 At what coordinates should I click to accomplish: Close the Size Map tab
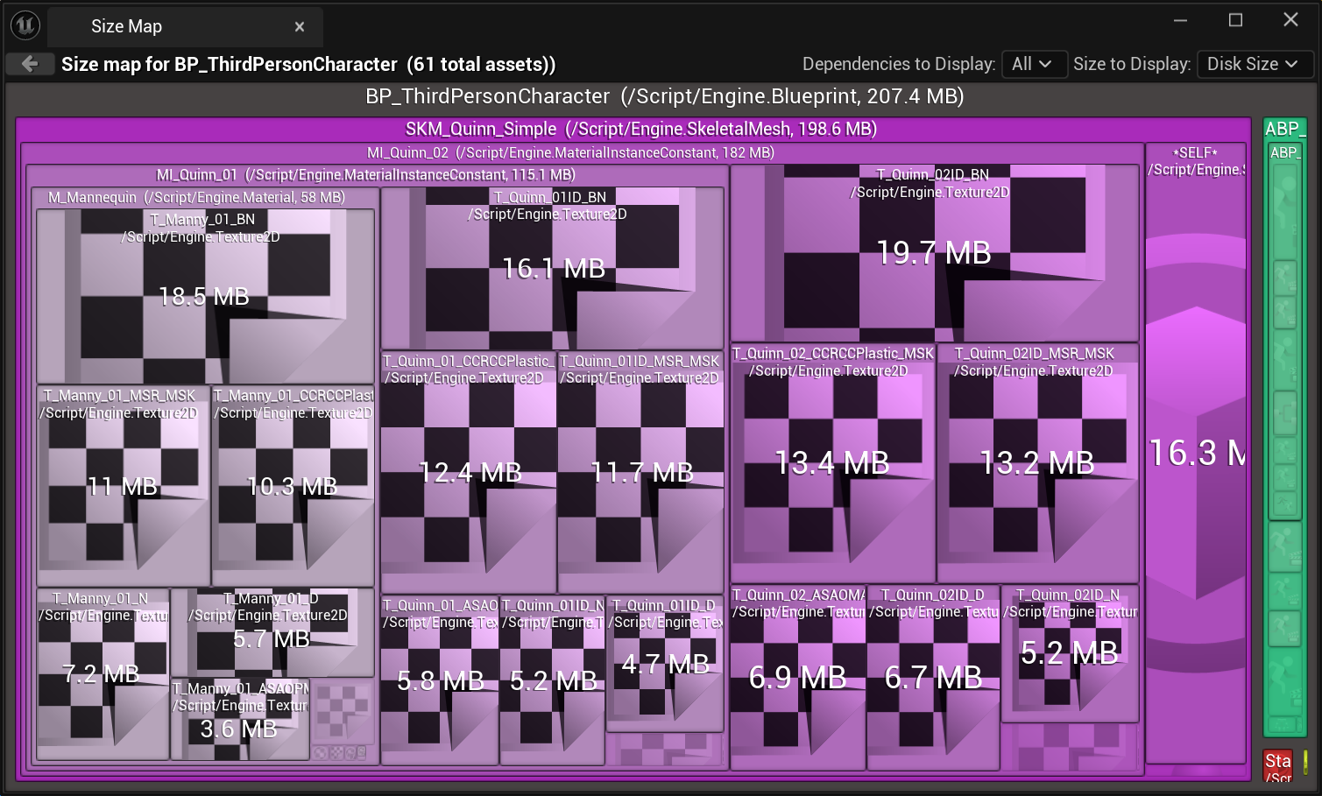(x=300, y=27)
